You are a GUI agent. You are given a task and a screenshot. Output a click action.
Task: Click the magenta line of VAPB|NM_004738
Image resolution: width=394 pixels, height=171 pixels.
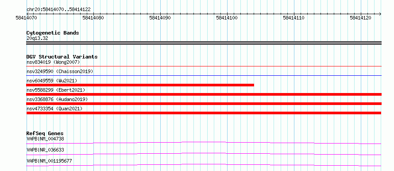(204, 143)
